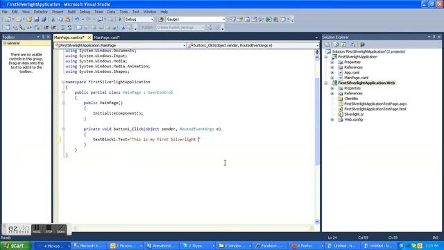Viewport: 444px width, 250px height.
Task: Click the Windows Start button
Action: [15, 246]
